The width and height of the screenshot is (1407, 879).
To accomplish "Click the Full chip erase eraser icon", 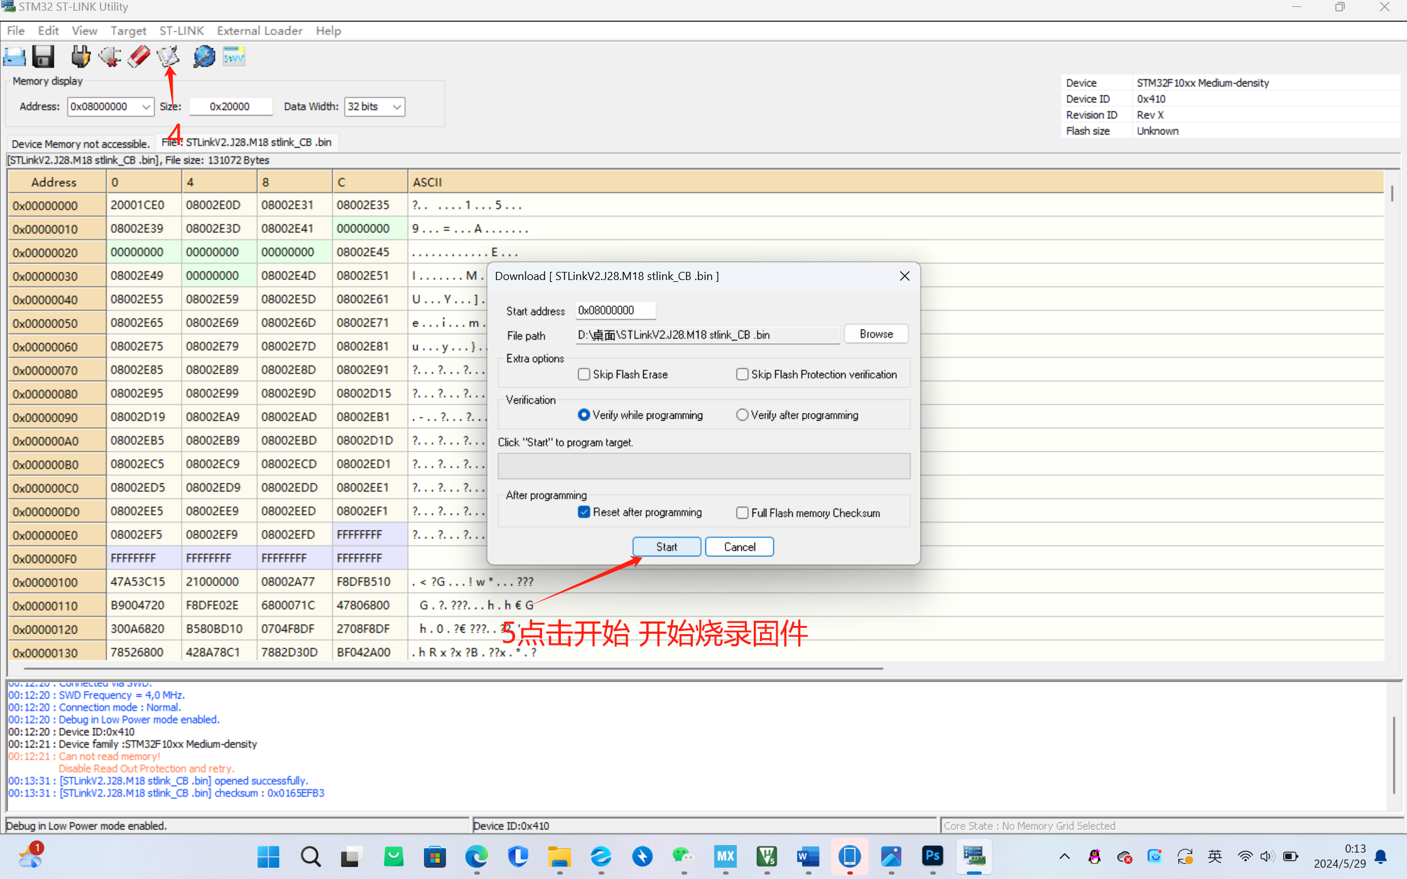I will coord(139,57).
